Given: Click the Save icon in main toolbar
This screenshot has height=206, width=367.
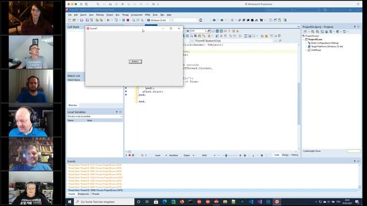Looking at the screenshot, I should coord(81,21).
